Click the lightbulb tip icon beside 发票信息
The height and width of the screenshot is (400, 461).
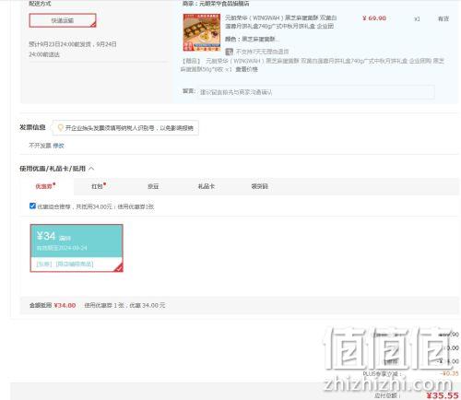[x=60, y=127]
